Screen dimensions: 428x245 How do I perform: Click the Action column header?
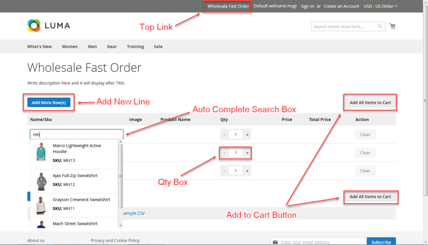pyautogui.click(x=362, y=119)
